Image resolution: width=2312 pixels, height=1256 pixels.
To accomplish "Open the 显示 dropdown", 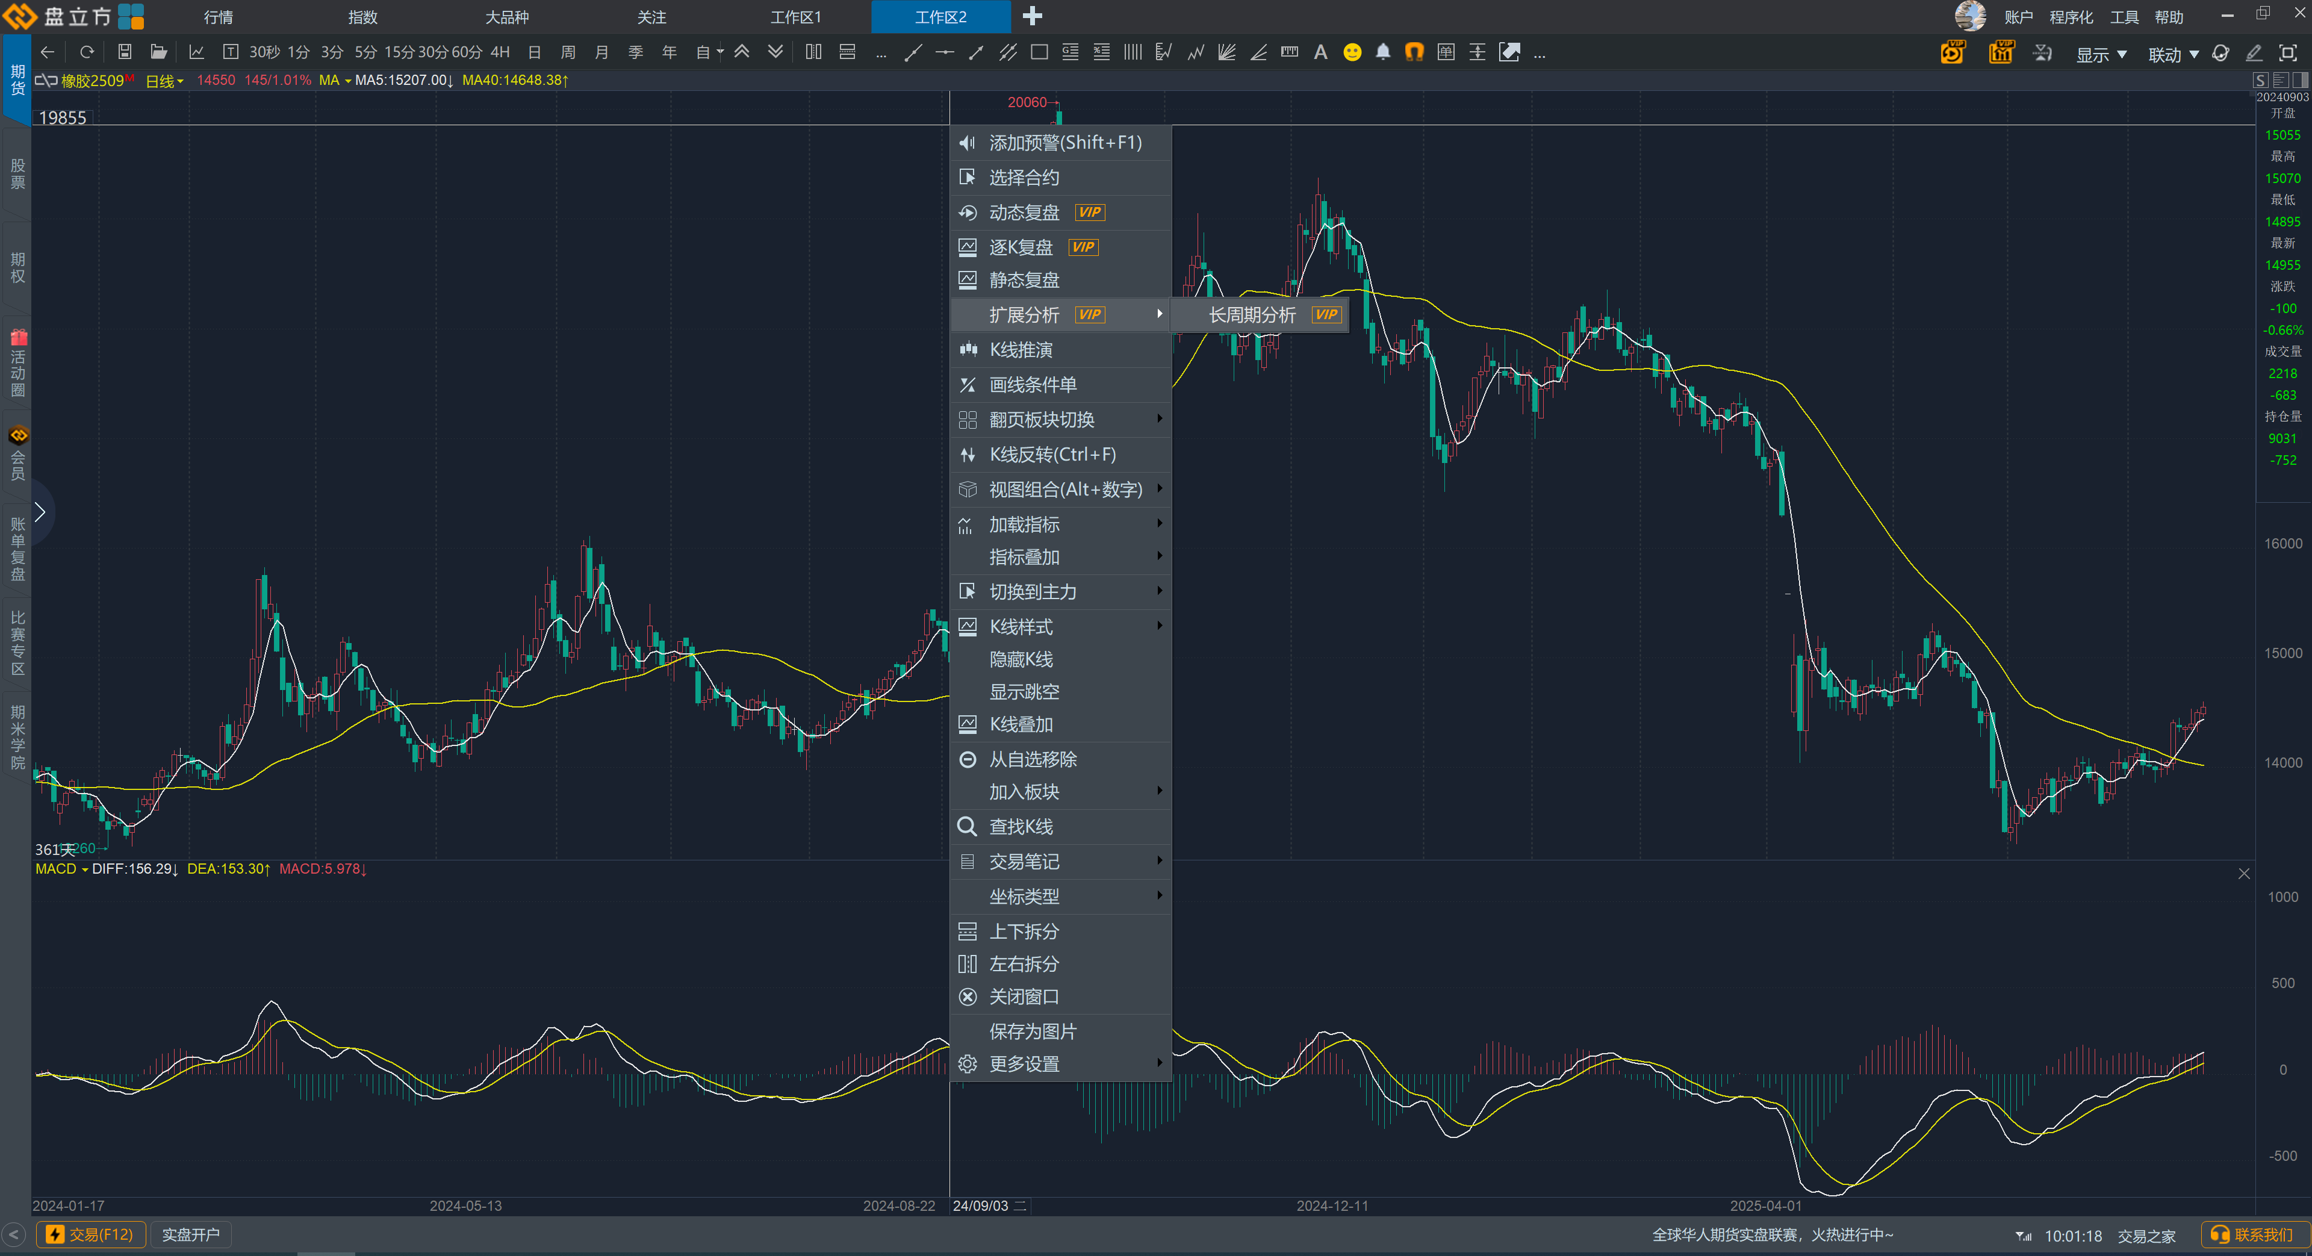I will (x=2101, y=54).
